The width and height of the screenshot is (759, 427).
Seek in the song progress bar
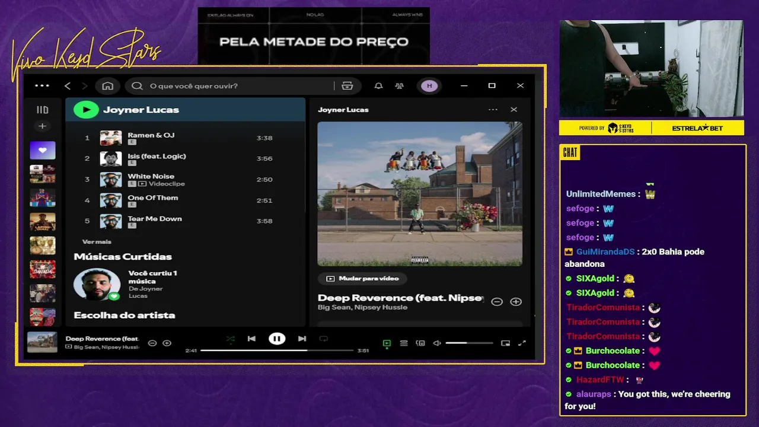point(277,350)
